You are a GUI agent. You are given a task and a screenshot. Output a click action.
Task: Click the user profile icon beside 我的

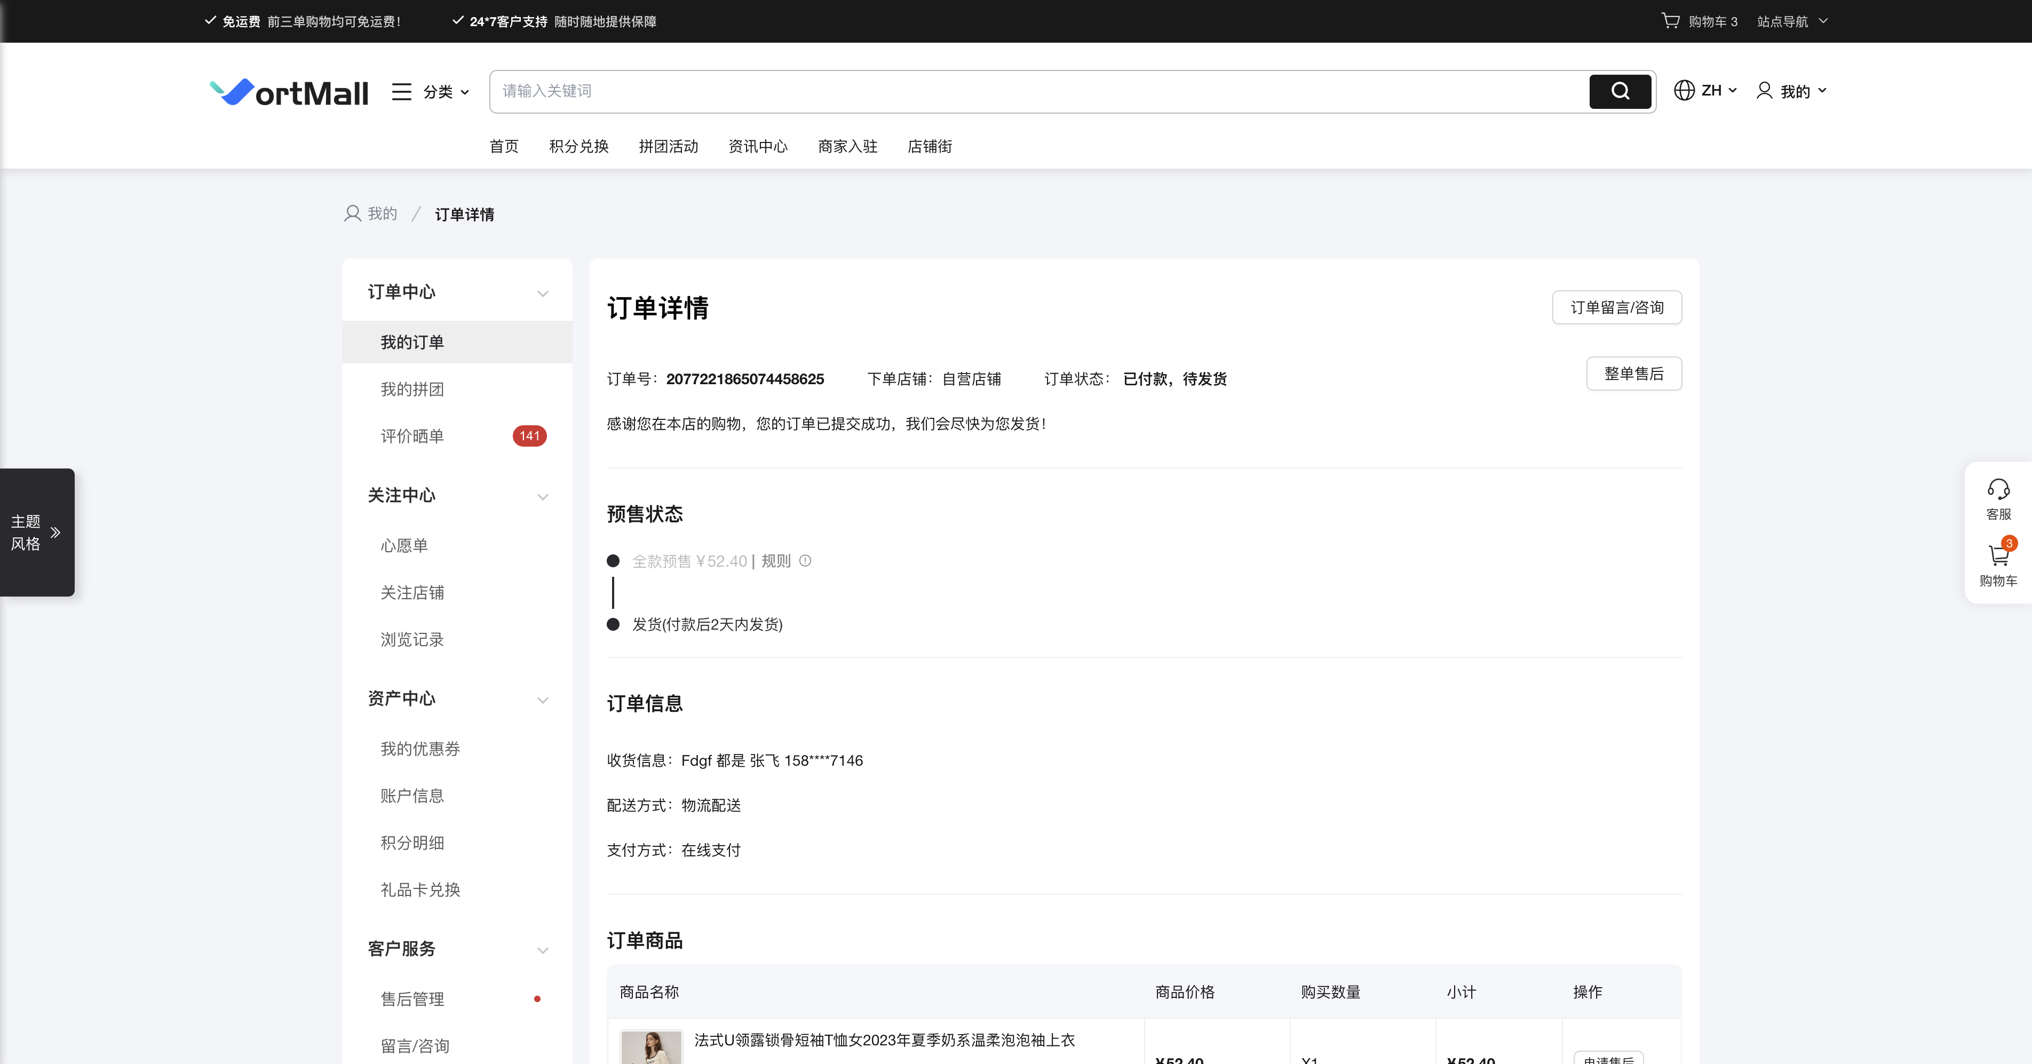[x=1765, y=91]
